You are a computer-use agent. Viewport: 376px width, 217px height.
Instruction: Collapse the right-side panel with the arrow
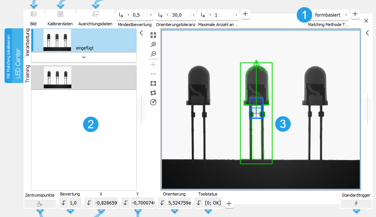[x=367, y=33]
